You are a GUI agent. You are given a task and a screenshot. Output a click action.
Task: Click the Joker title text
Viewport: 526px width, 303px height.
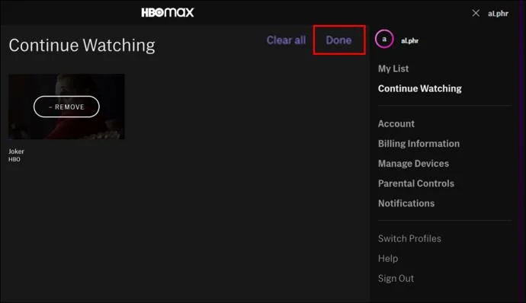pos(16,151)
